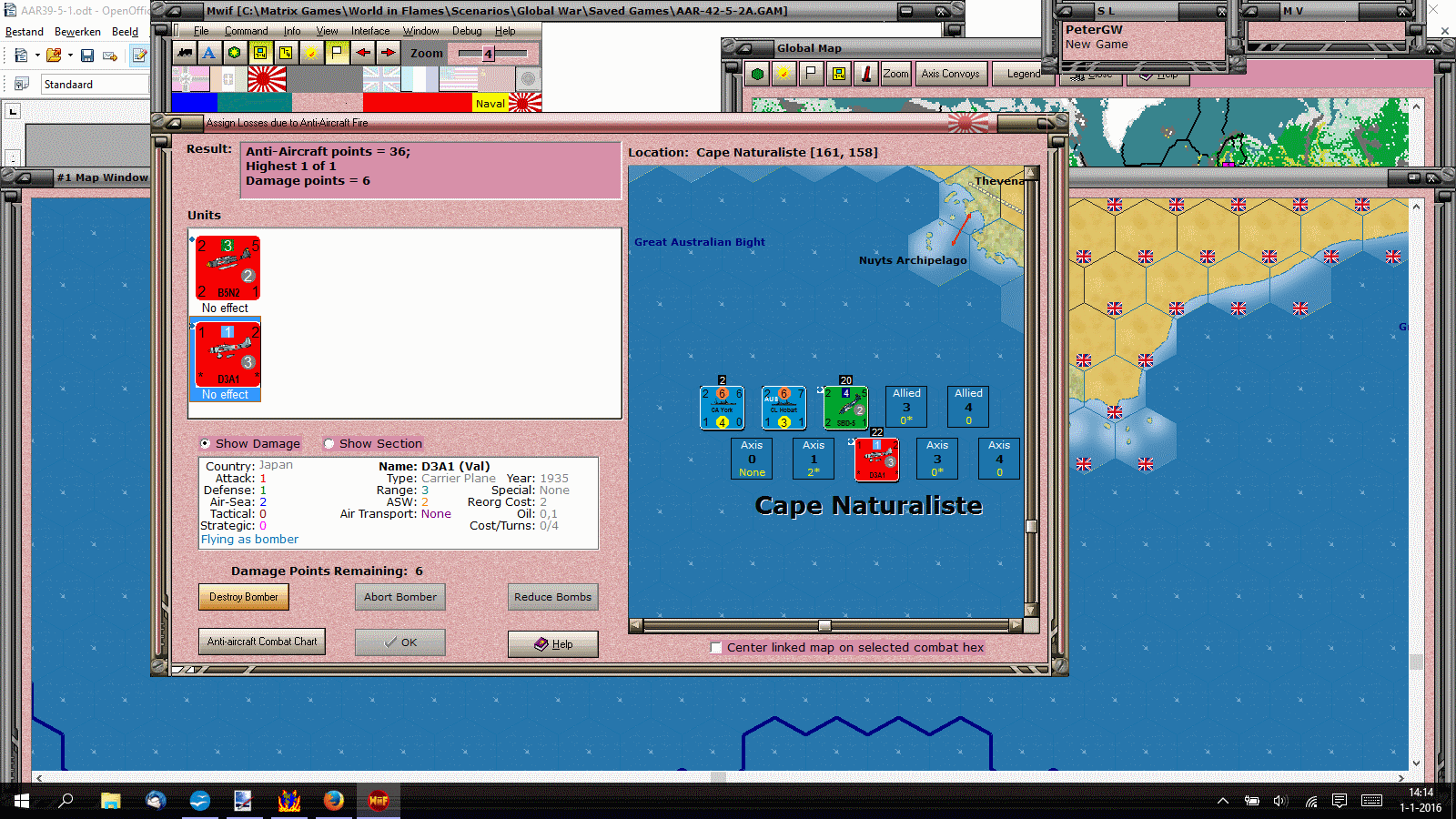Click the MWiF taskbar icon

coord(379,801)
